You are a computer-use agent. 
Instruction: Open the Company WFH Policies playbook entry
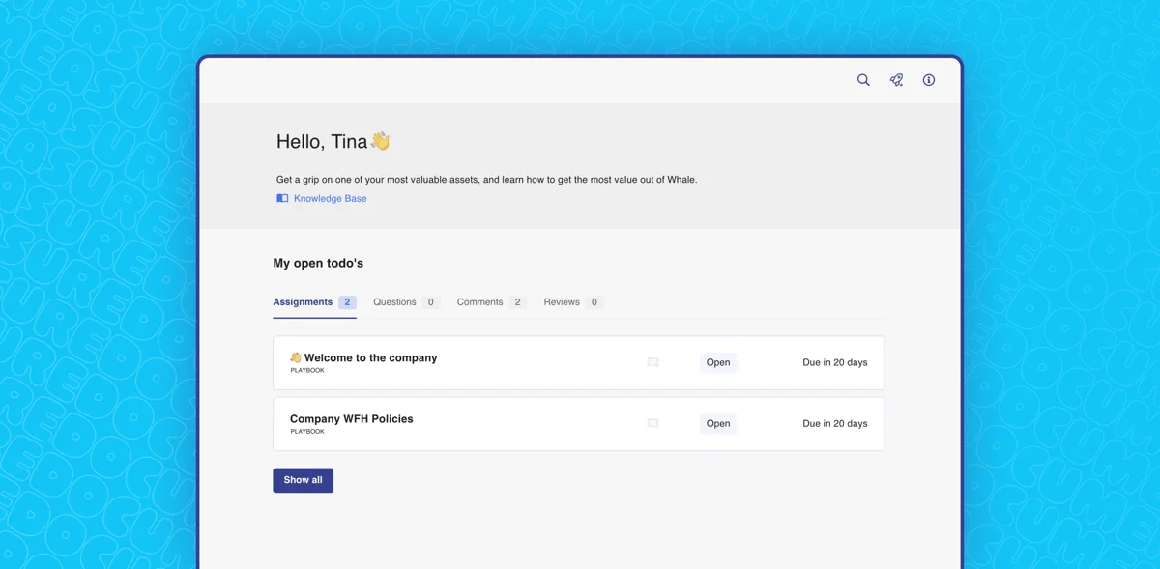(x=351, y=418)
